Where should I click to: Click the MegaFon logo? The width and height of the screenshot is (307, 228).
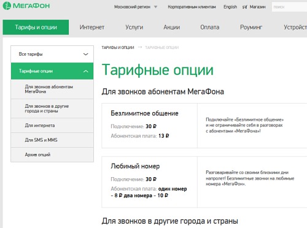(x=26, y=6)
